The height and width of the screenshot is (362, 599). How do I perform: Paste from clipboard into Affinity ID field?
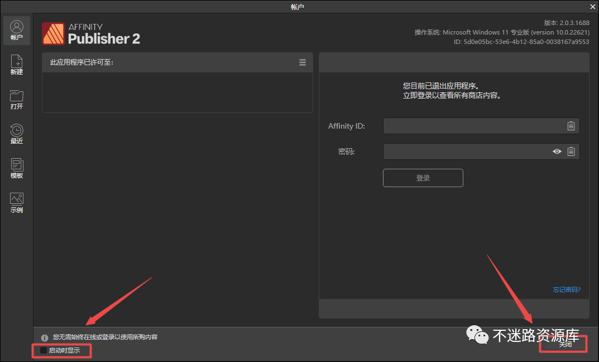pos(571,126)
